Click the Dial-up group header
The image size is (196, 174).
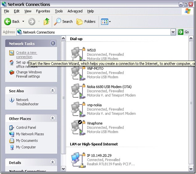tap(76, 39)
